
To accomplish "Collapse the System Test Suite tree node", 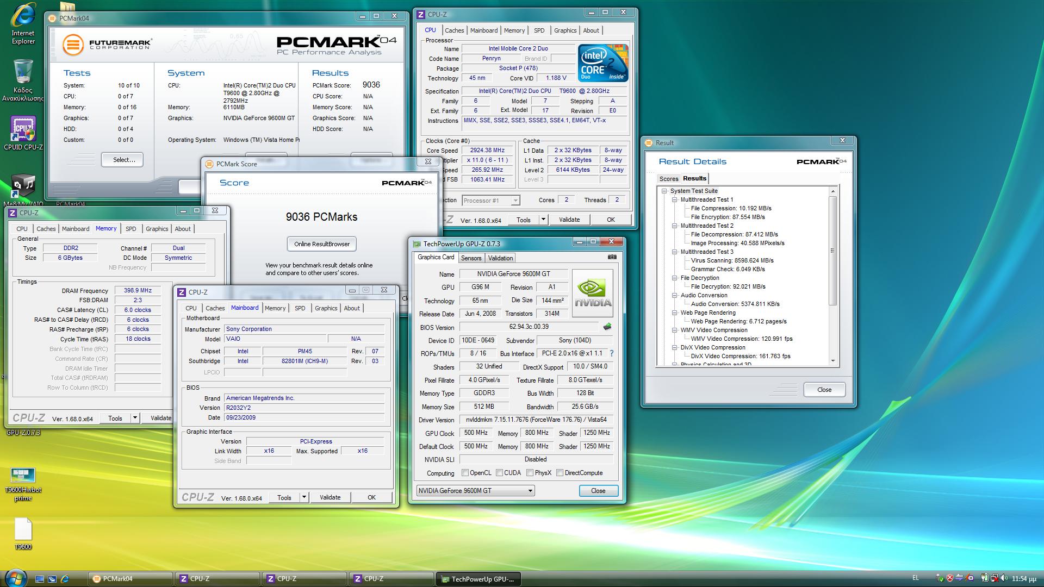I will tap(664, 191).
